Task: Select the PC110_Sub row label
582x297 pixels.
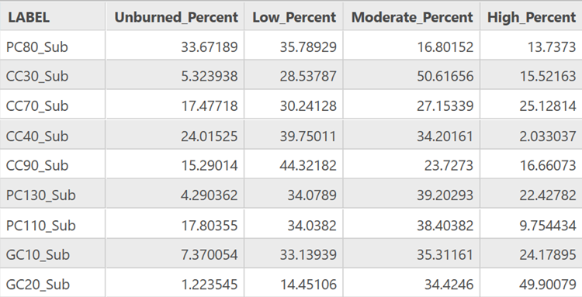Action: pos(53,225)
